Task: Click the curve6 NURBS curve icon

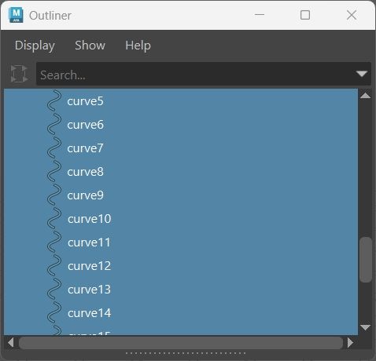Action: coord(54,125)
